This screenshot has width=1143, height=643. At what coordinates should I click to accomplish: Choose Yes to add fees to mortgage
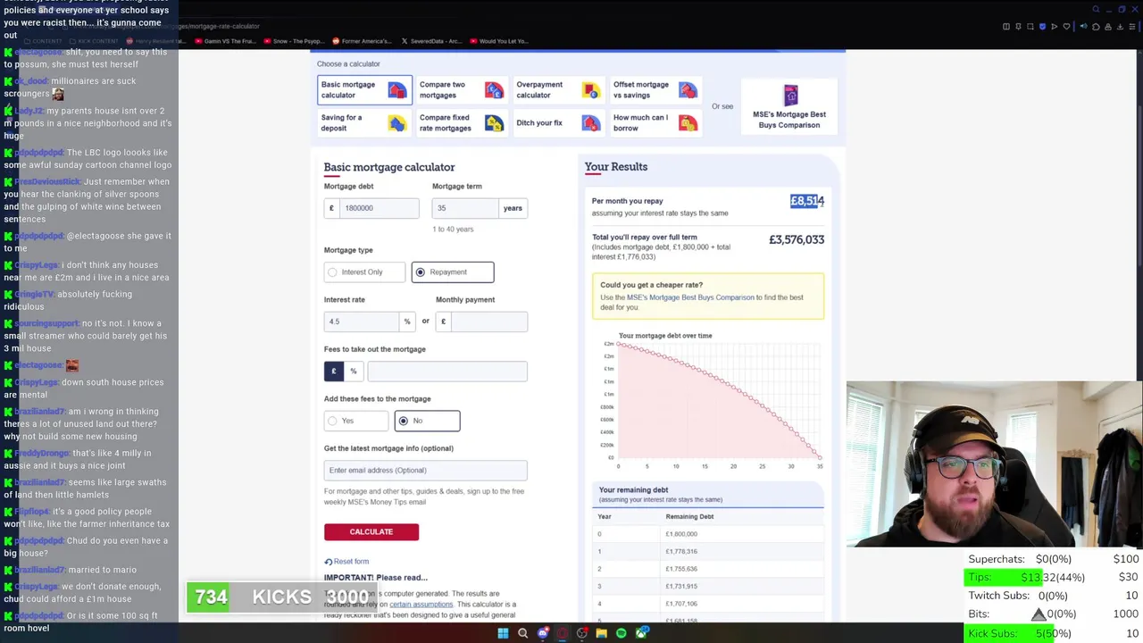tap(356, 421)
